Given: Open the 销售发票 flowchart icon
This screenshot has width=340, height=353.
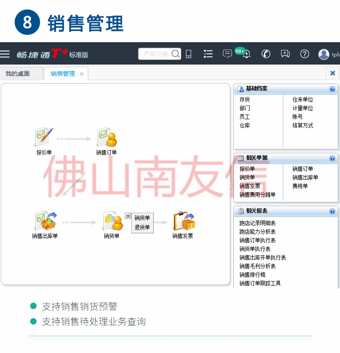Looking at the screenshot, I should 184,221.
